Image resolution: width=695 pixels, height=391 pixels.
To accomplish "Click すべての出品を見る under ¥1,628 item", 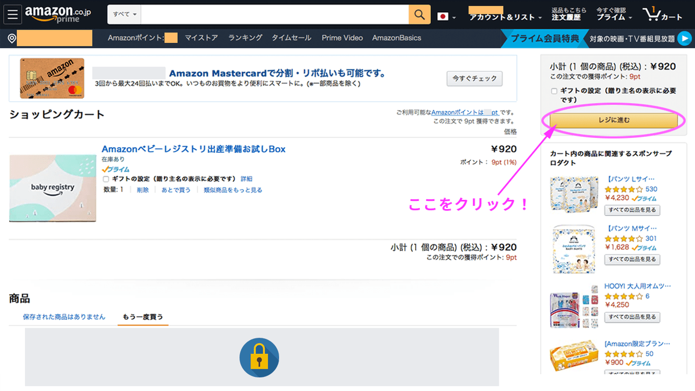I will 632,259.
